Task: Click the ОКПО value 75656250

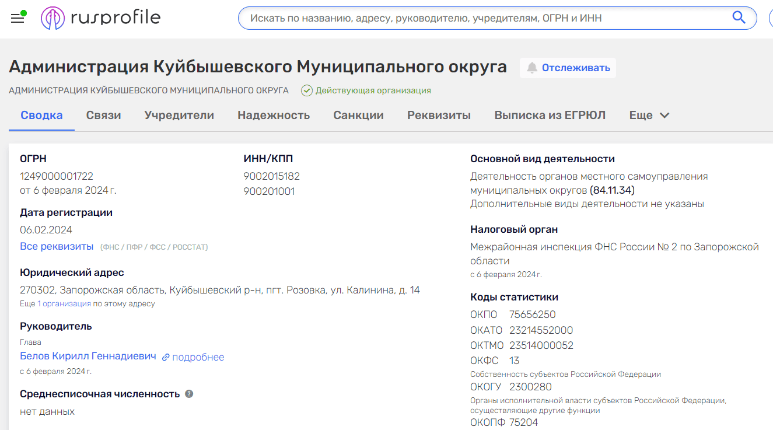Action: click(x=532, y=315)
